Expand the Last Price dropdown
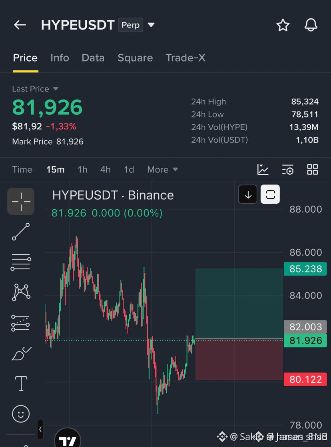This screenshot has height=447, width=331. click(x=36, y=89)
